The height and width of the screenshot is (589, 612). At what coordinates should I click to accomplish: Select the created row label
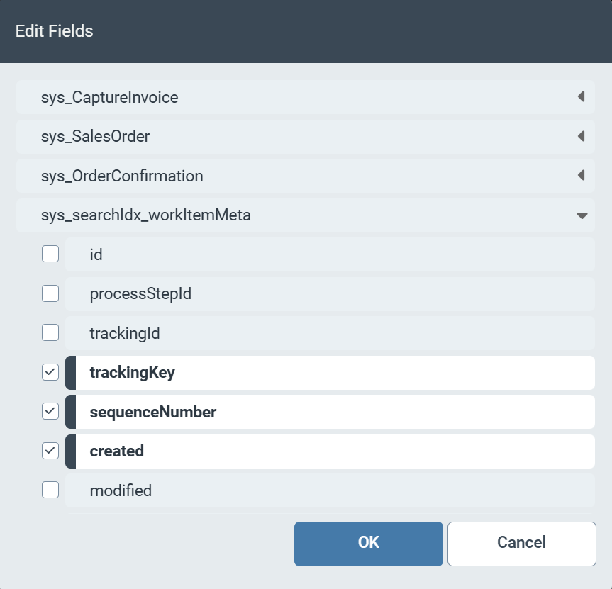click(x=117, y=451)
